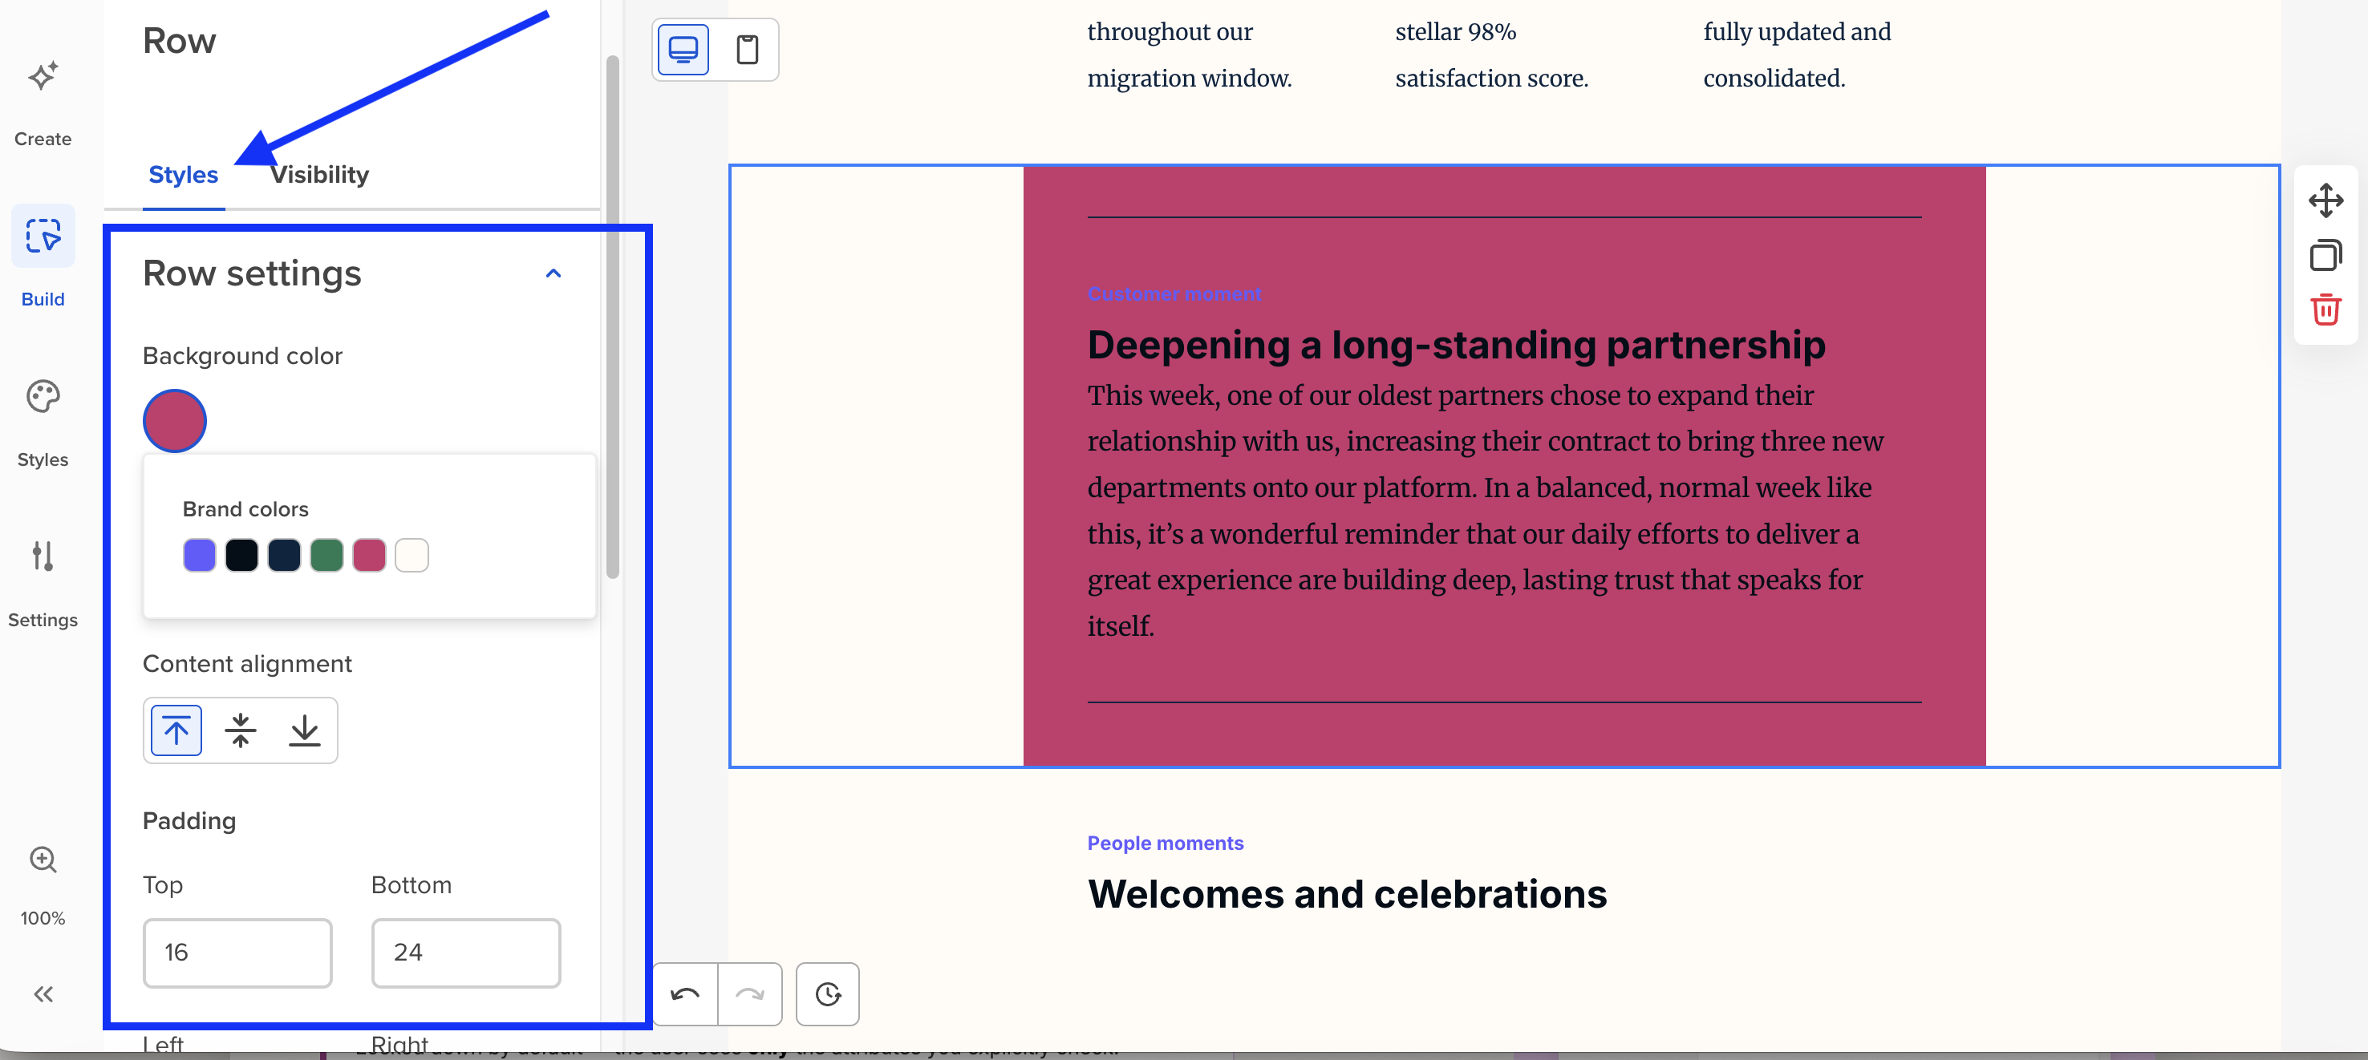Click the 'Customer moment' label text
2368x1060 pixels.
(1174, 294)
